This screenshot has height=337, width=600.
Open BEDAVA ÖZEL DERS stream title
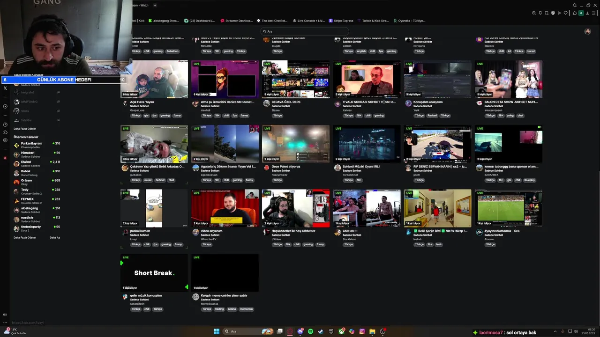pyautogui.click(x=286, y=102)
